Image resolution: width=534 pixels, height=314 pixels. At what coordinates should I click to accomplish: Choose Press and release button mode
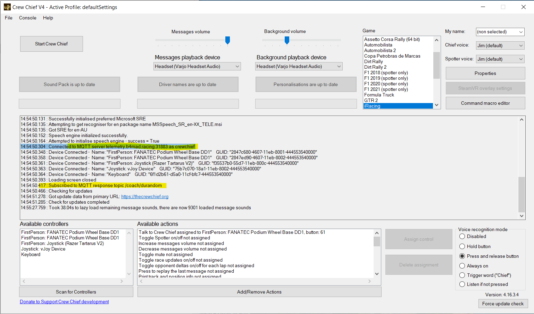[x=489, y=256]
